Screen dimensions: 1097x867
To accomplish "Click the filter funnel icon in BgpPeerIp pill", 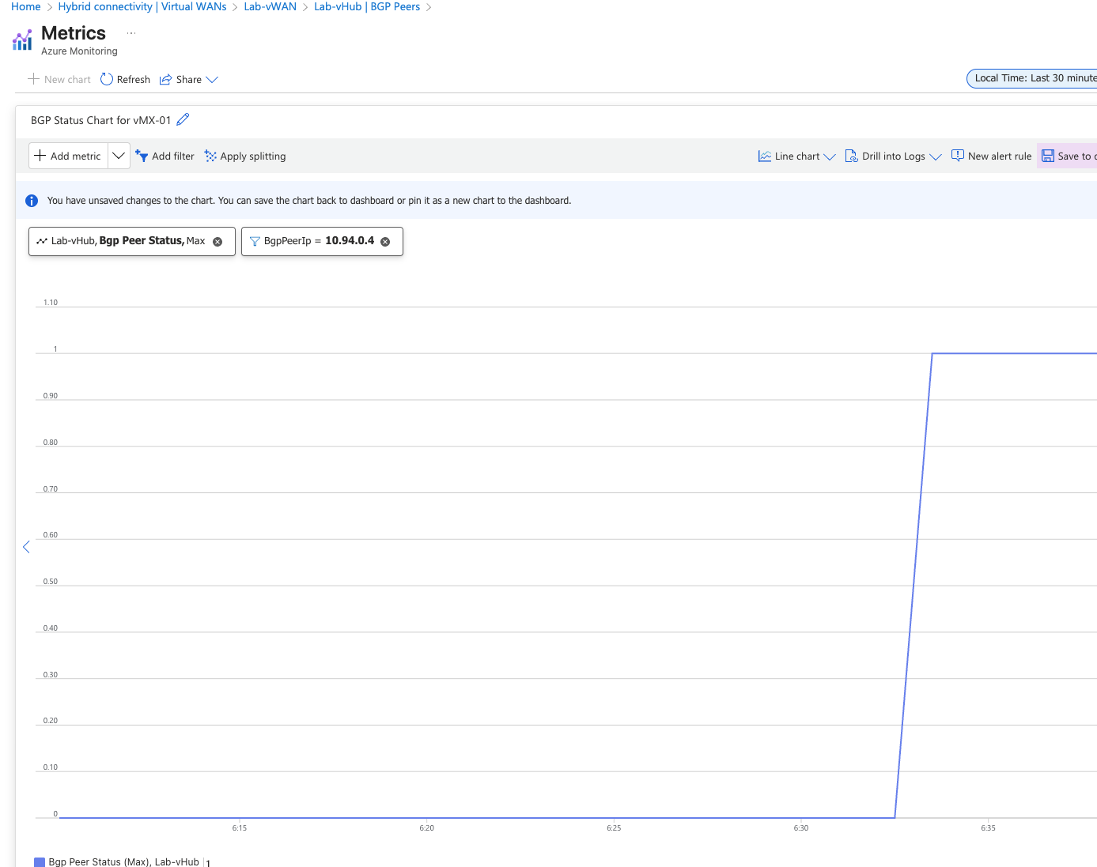I will coord(255,241).
